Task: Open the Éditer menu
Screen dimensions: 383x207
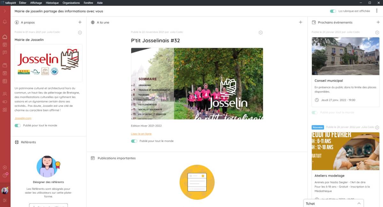Action: pyautogui.click(x=23, y=3)
